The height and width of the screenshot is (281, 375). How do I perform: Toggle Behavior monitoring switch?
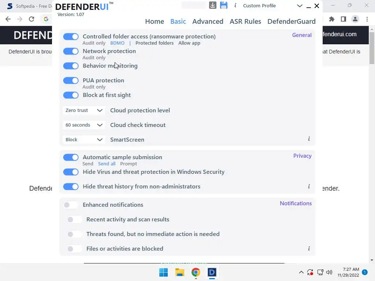pyautogui.click(x=71, y=66)
